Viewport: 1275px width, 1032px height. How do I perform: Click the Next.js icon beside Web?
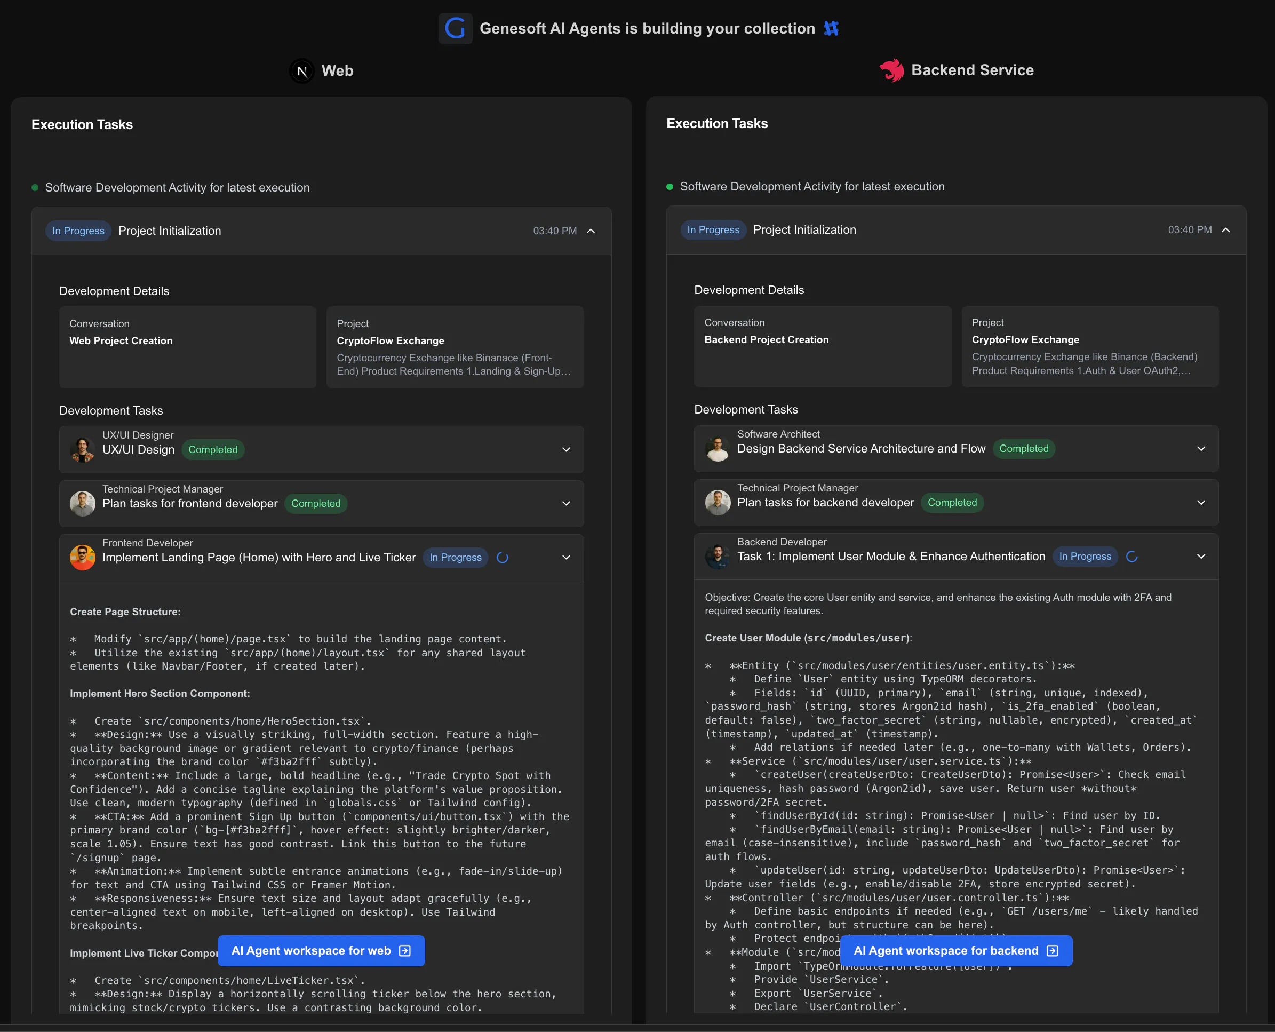pos(302,72)
